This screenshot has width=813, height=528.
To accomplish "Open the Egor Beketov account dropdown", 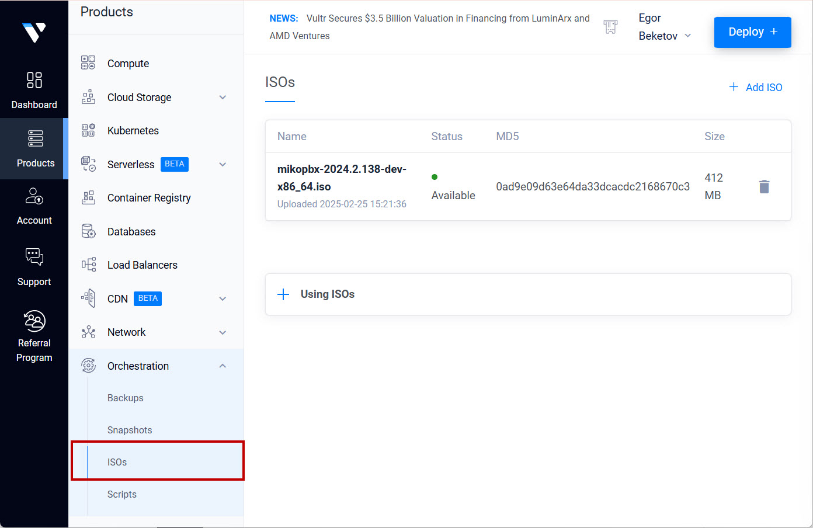I will tap(665, 27).
